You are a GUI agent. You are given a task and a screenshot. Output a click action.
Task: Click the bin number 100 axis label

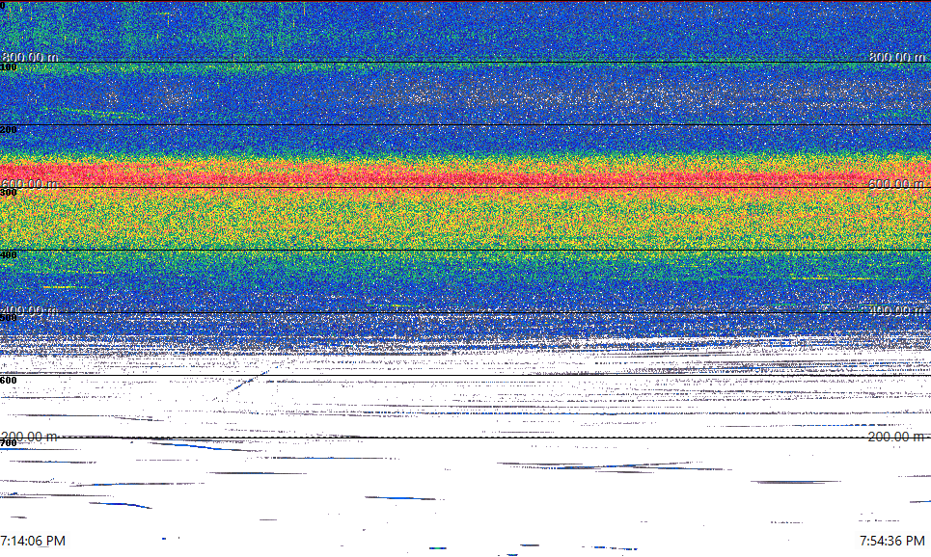tap(9, 67)
